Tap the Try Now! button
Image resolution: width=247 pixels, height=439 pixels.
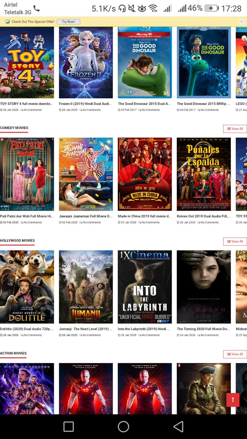click(68, 22)
